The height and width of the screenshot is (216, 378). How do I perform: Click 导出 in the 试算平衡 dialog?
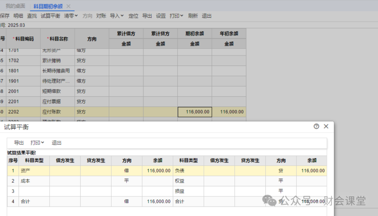tap(19, 143)
